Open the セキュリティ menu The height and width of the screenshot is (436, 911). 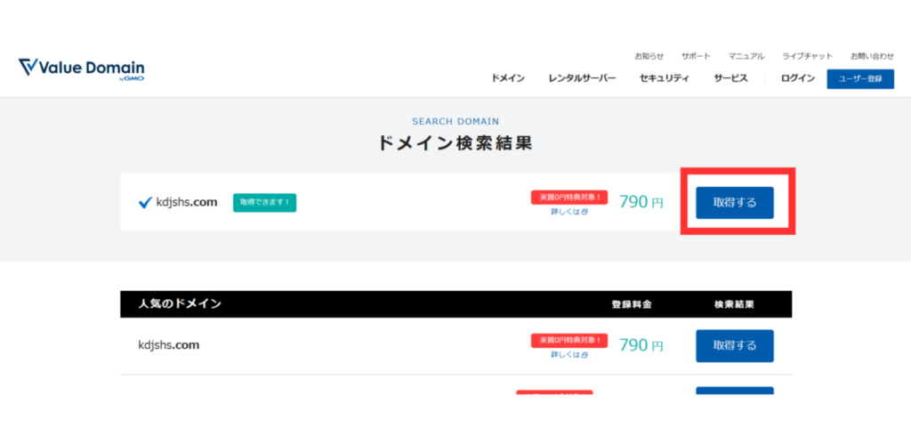click(x=664, y=79)
